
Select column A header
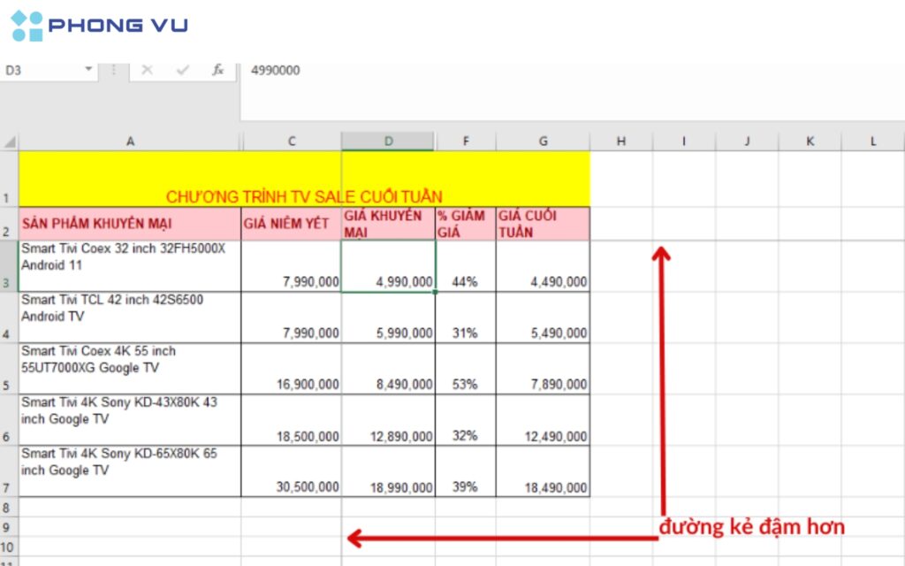coord(131,141)
